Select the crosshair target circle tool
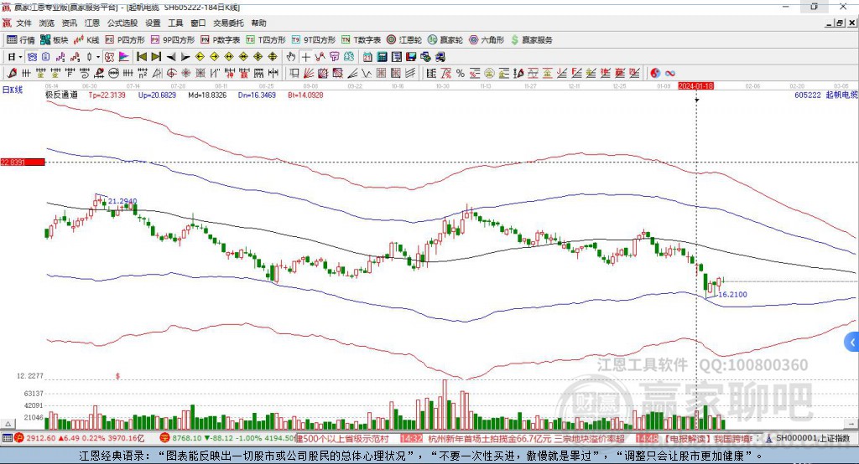Screen dimensions: 859x464 (171, 74)
